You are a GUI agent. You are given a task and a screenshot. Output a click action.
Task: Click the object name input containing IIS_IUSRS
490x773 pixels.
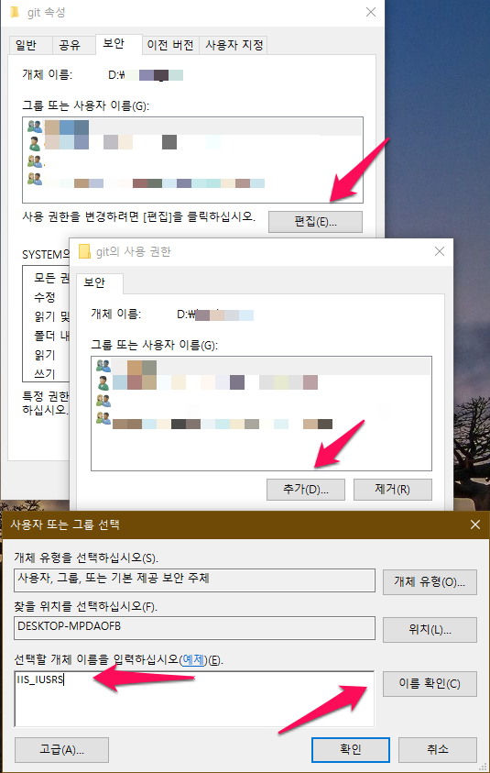tap(194, 699)
